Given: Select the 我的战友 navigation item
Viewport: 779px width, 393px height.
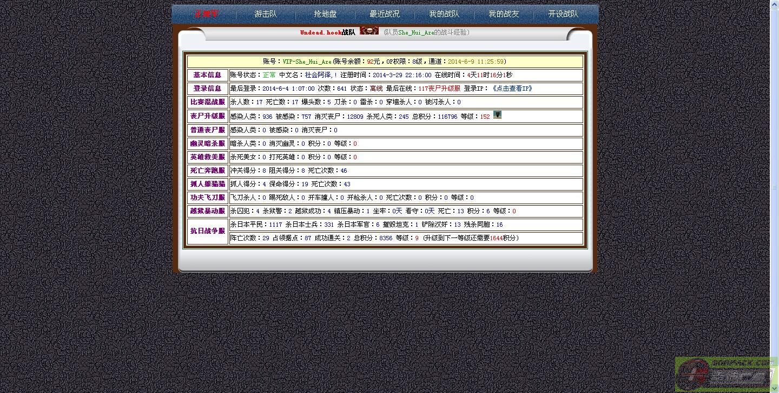Looking at the screenshot, I should coord(504,14).
